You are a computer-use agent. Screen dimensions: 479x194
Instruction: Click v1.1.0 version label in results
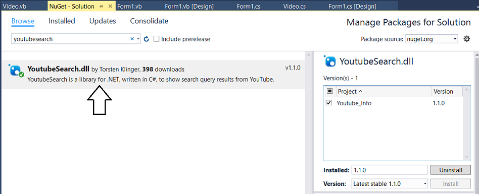293,68
